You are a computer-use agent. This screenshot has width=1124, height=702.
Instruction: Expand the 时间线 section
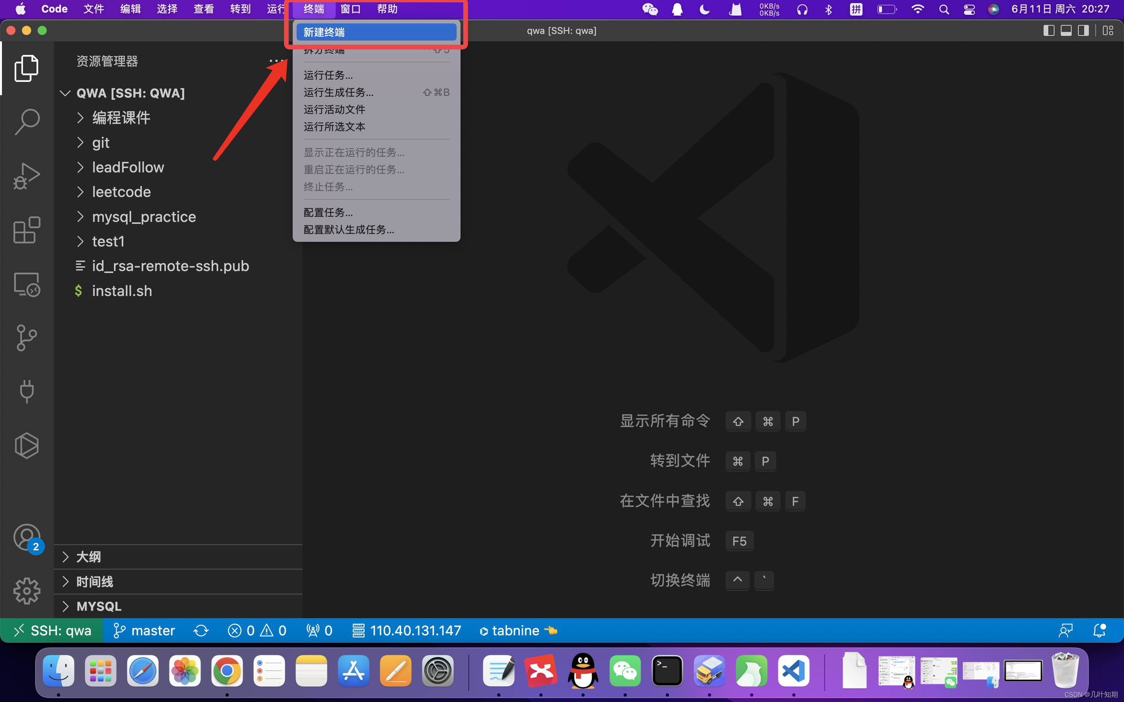tap(94, 581)
